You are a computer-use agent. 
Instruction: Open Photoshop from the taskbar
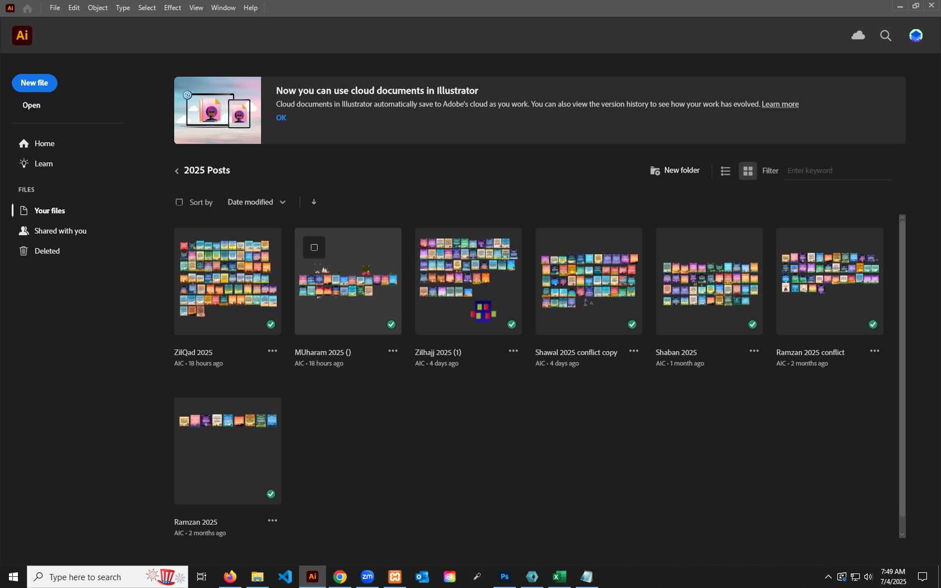click(x=505, y=576)
